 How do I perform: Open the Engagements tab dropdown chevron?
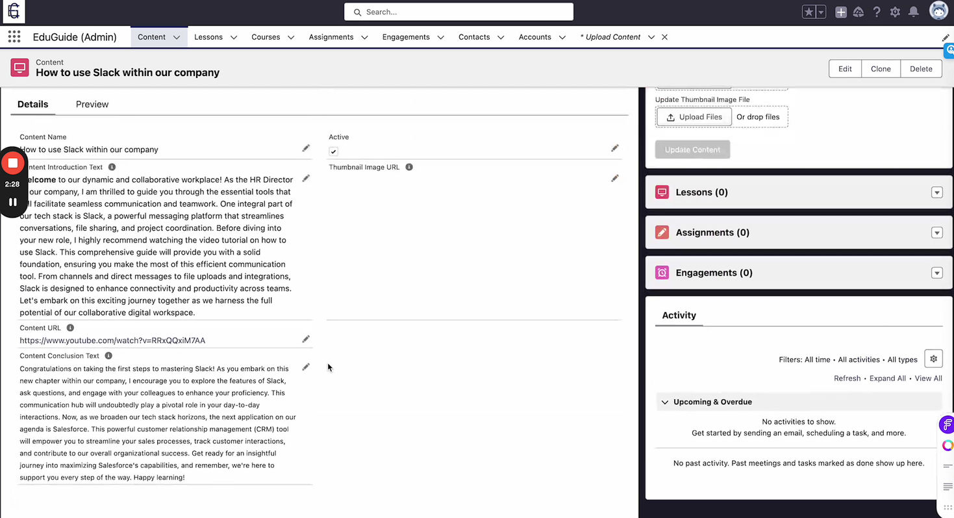pyautogui.click(x=441, y=38)
